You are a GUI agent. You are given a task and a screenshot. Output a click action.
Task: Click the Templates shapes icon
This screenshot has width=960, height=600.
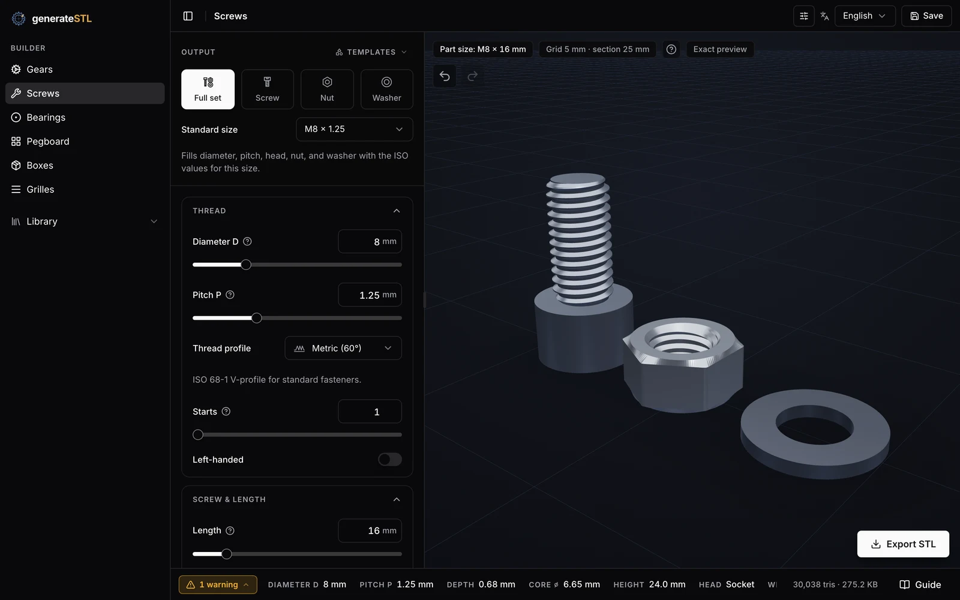click(339, 52)
